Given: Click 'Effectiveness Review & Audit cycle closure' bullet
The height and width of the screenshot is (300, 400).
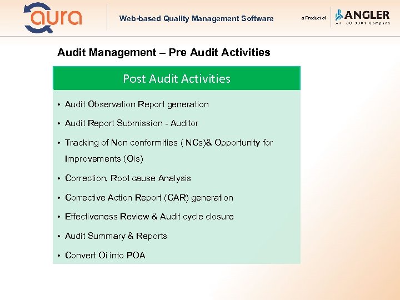Looking at the screenshot, I should point(149,217).
